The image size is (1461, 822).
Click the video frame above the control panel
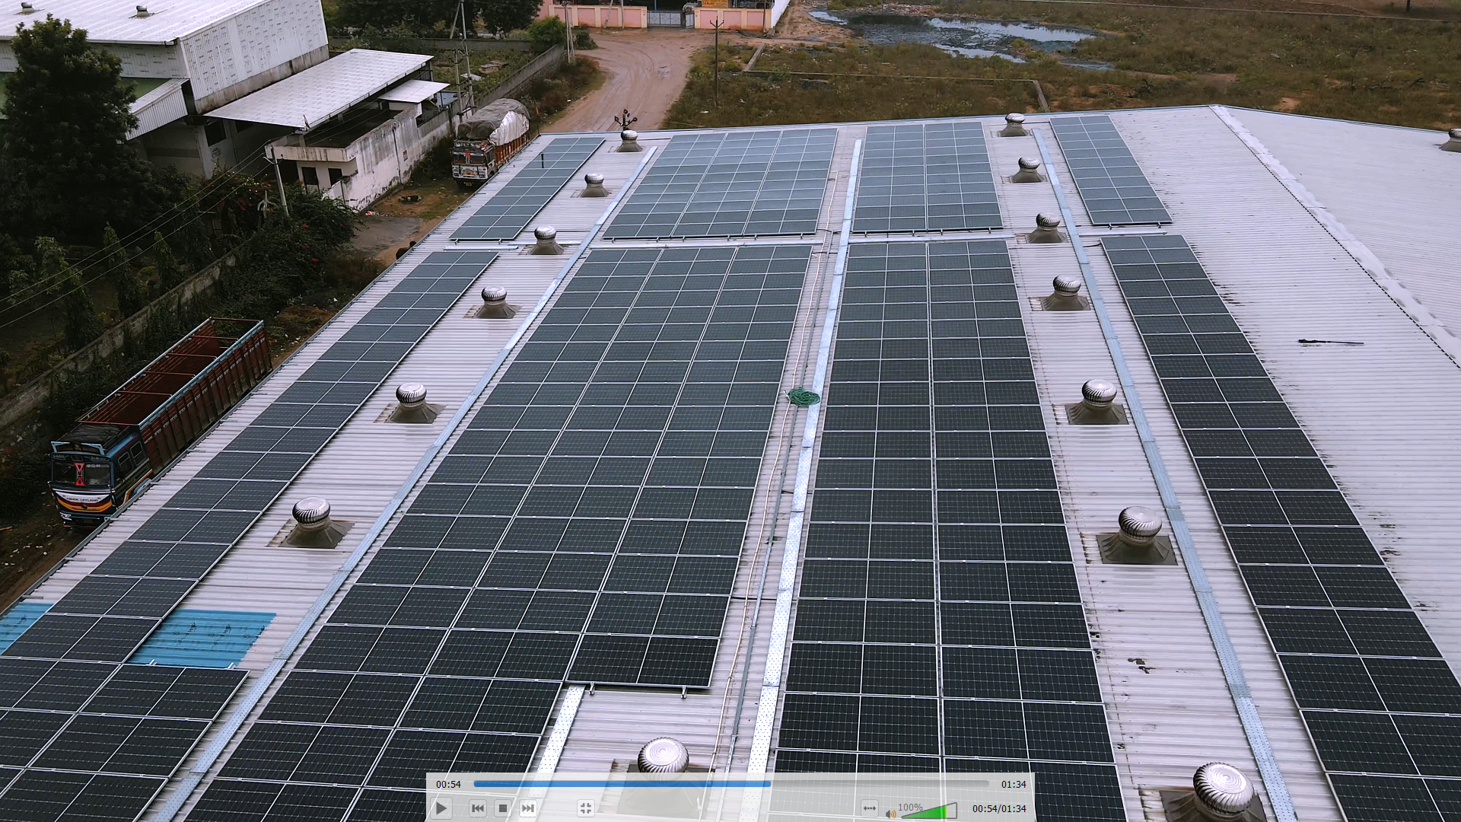[x=730, y=381]
